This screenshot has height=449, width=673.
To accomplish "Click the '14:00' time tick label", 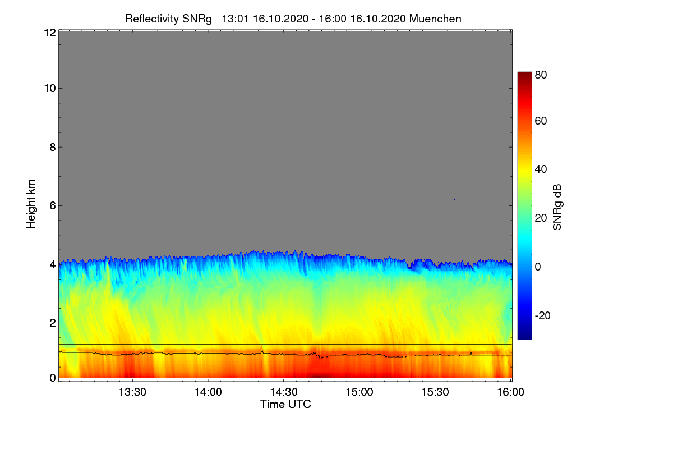I will point(208,392).
